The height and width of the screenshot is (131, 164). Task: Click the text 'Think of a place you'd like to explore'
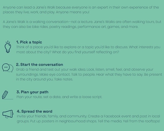click(x=46, y=47)
